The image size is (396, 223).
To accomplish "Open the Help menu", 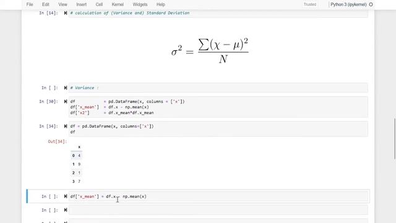I will (x=161, y=4).
